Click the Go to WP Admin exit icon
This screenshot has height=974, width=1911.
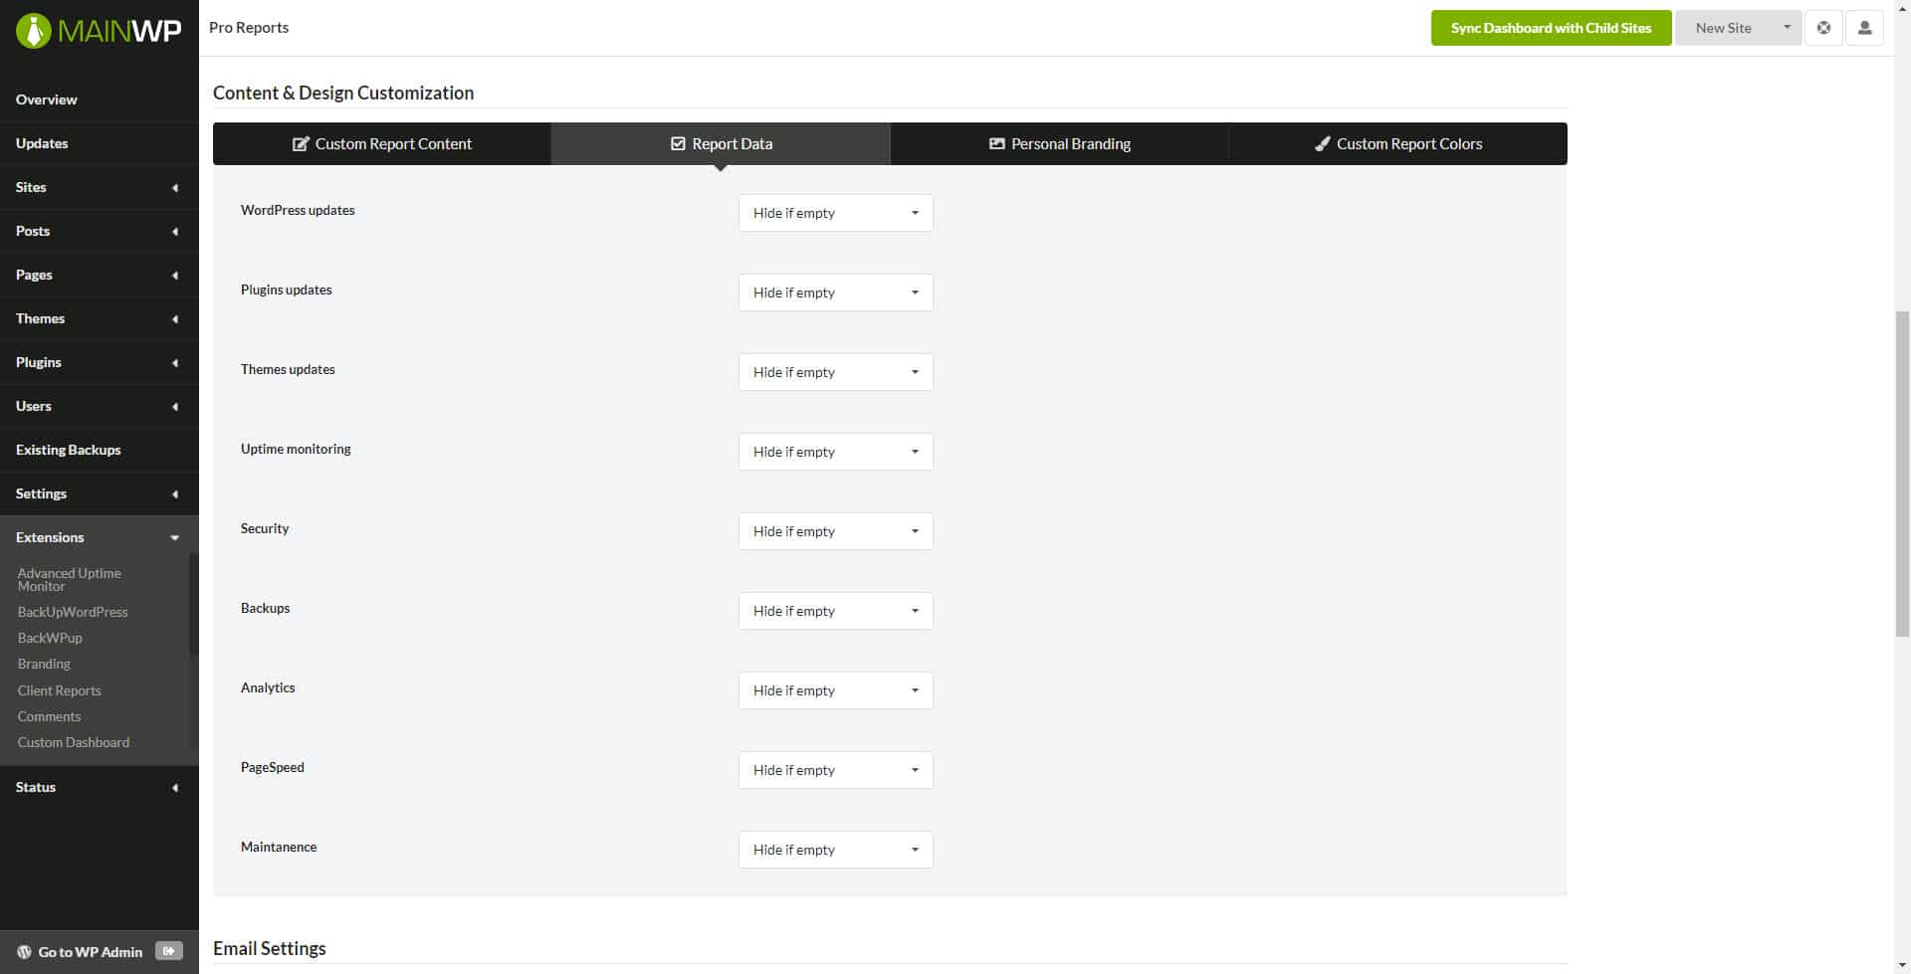(169, 951)
